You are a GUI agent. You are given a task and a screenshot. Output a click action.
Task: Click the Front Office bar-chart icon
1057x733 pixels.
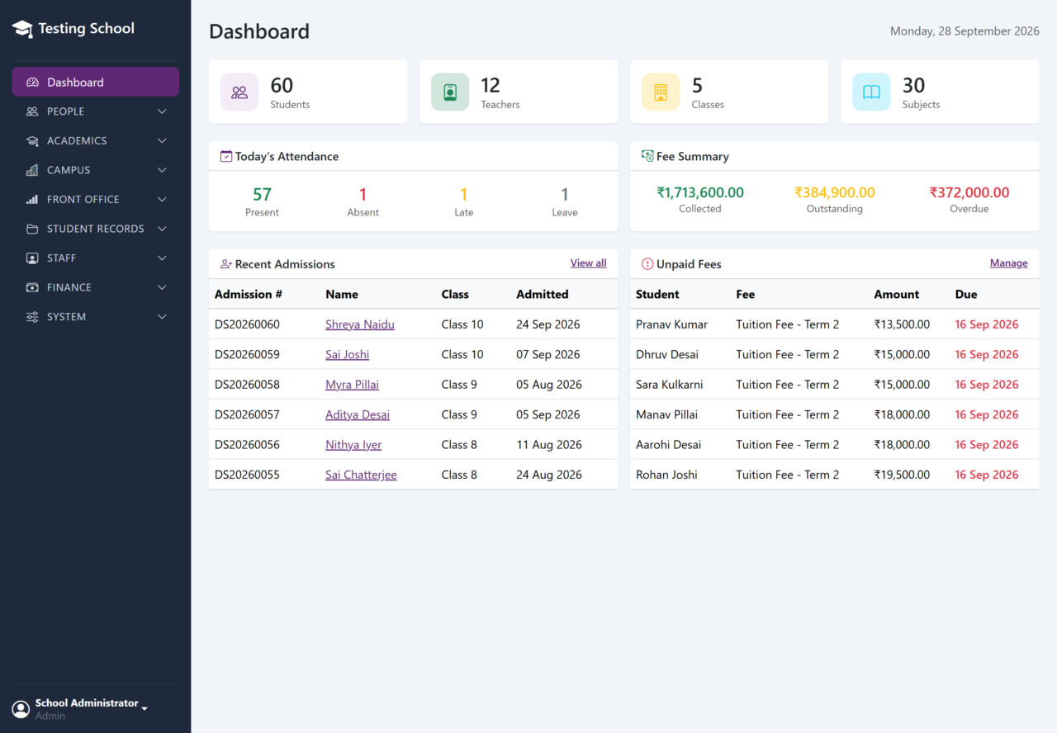(x=32, y=200)
